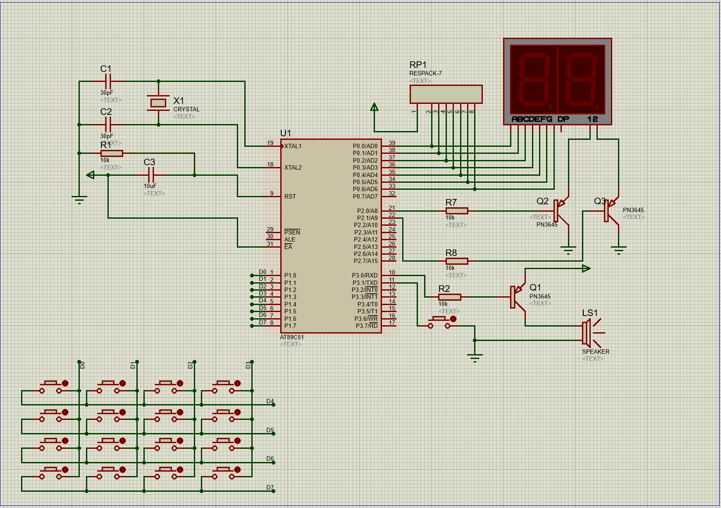This screenshot has width=721, height=508.
Task: Toggle latch dot of keypad button D4 row, D3 column
Action: point(238,384)
